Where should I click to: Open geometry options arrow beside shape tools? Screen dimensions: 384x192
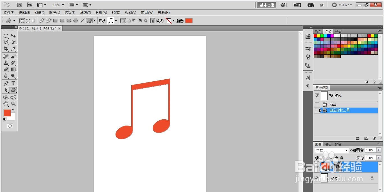pyautogui.click(x=94, y=21)
